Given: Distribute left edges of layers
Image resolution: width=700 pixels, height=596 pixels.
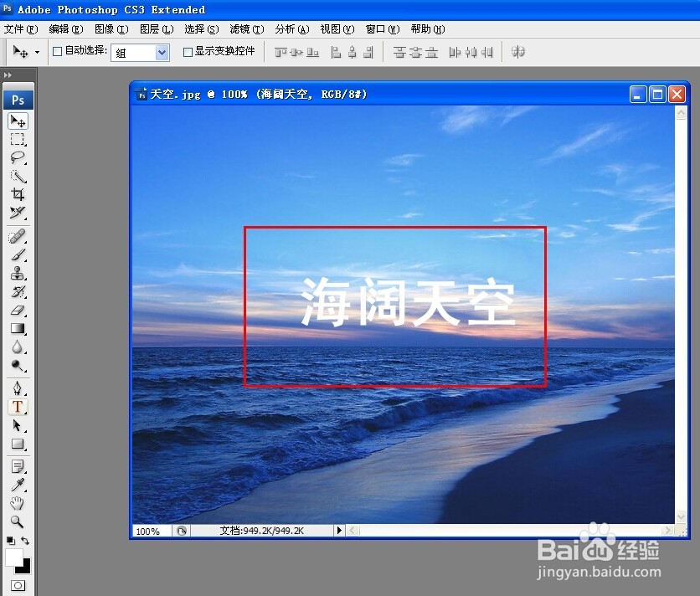Looking at the screenshot, I should (x=455, y=52).
